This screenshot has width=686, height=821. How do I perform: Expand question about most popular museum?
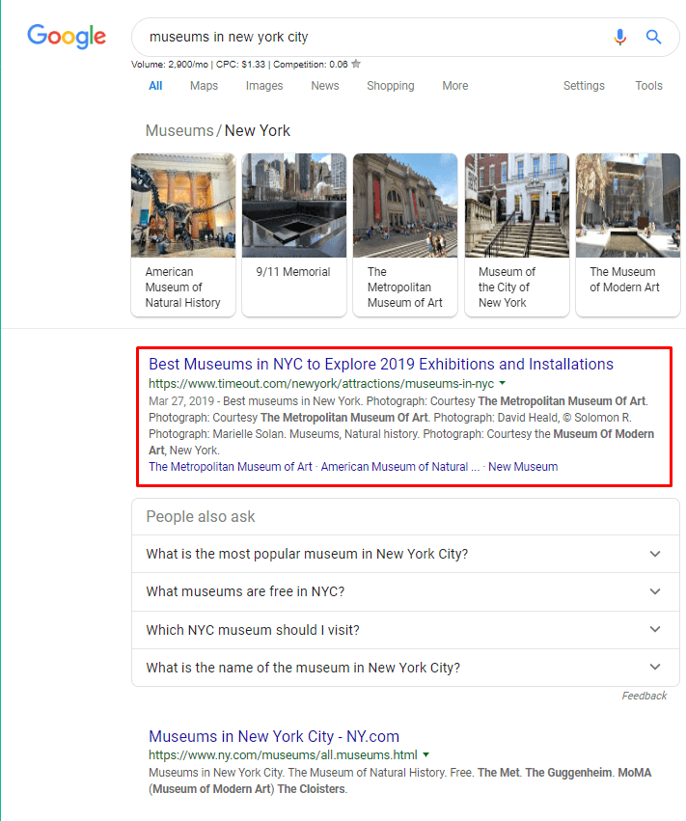[405, 554]
